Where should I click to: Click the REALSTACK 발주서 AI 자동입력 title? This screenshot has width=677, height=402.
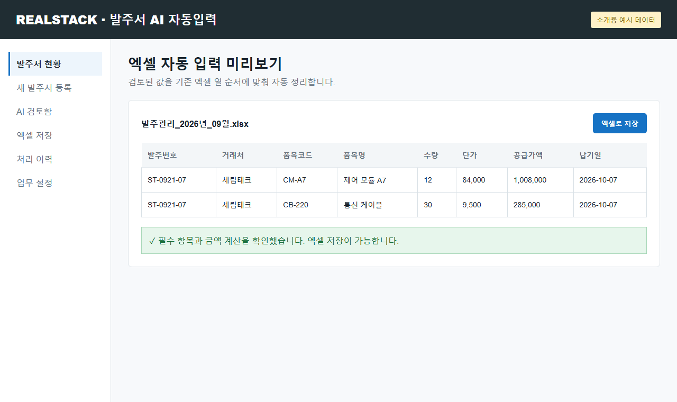116,20
